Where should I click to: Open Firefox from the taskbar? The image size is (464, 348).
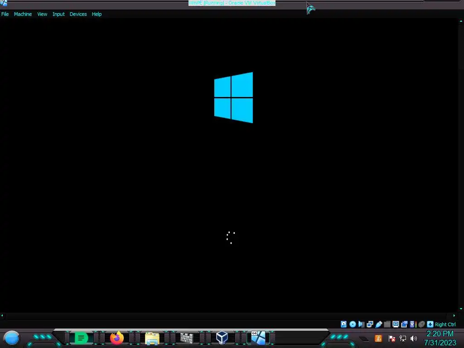click(117, 338)
